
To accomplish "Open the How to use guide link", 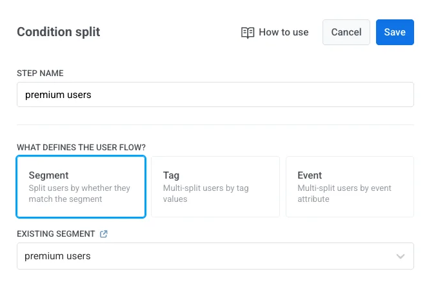I will point(283,32).
